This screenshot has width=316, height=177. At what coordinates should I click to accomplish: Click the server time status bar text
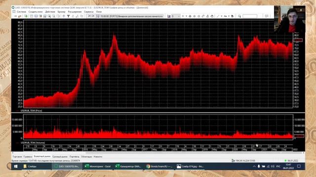click(x=46, y=161)
